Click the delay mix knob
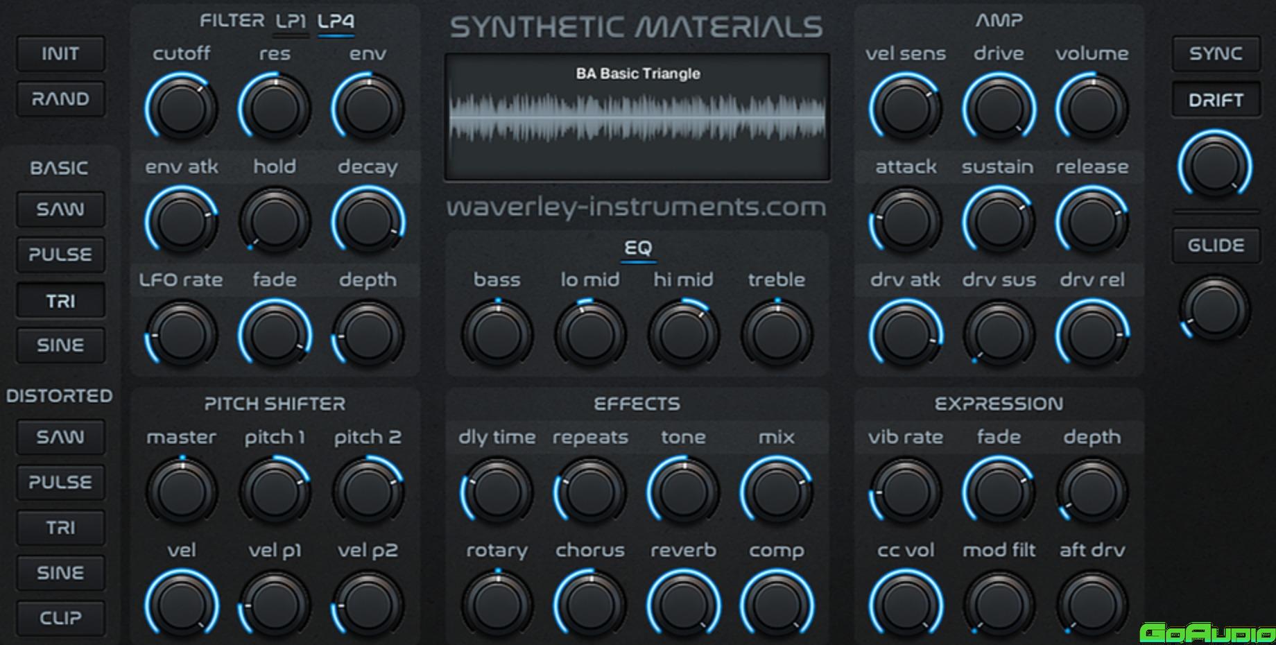Screen dimensions: 1276x645 [777, 491]
